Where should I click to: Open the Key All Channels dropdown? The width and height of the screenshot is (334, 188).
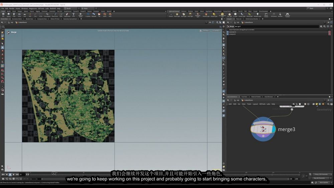[x=331, y=178]
